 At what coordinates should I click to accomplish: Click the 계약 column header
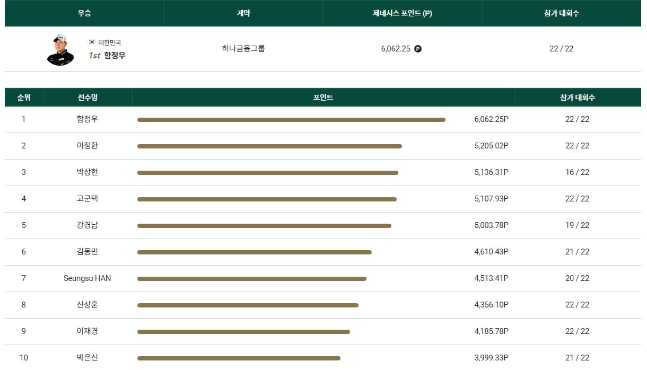point(243,13)
